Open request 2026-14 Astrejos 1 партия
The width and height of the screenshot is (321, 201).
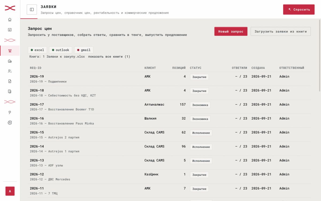pos(169,149)
